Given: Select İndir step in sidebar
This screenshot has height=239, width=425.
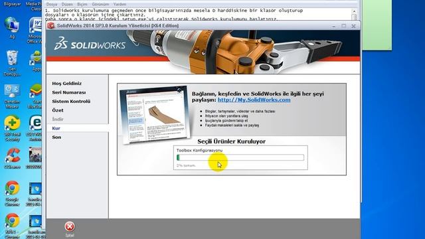Looking at the screenshot, I should 58,119.
